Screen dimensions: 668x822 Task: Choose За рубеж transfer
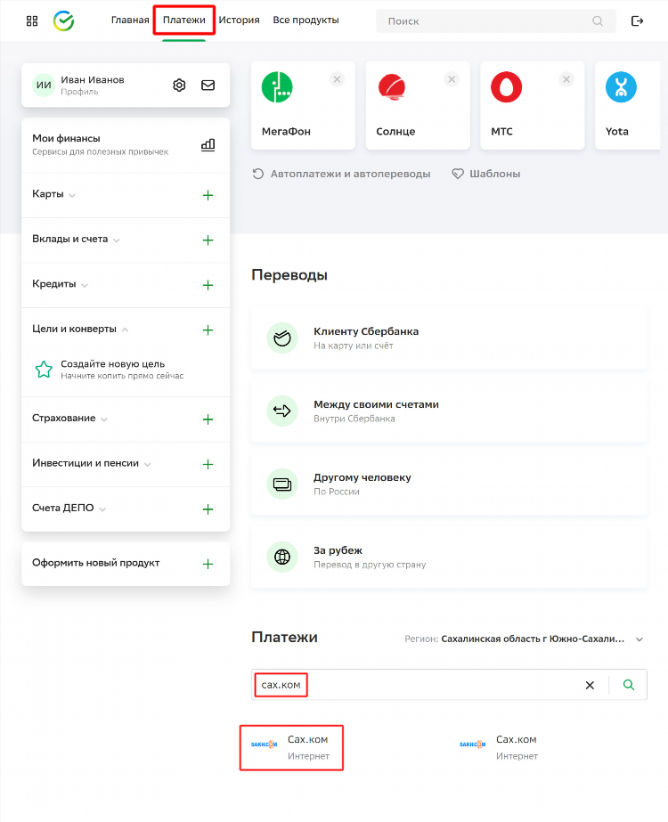tap(450, 557)
